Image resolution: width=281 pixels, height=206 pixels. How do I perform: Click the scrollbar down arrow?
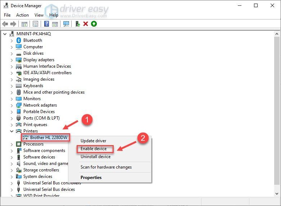277,194
